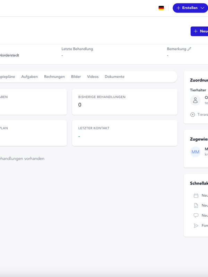Click the blue Neu button
The image size is (208, 277).
coord(199,31)
